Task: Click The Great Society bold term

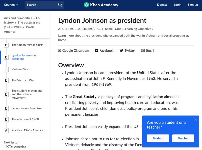Action: click(81, 97)
